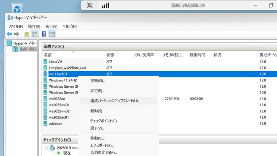Viewport: 277px width, 156px height.
Task: Click the オフ state of LinuxVM
Action: pos(109,62)
